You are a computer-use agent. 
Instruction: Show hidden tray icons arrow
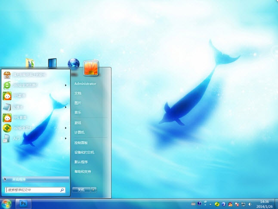[210, 204]
